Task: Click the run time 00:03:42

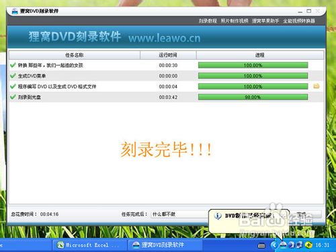Action: click(x=168, y=97)
